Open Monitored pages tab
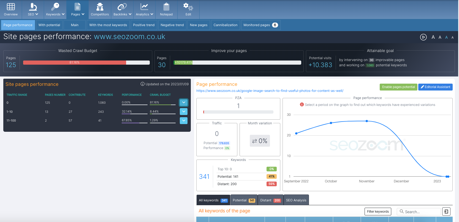 260,25
